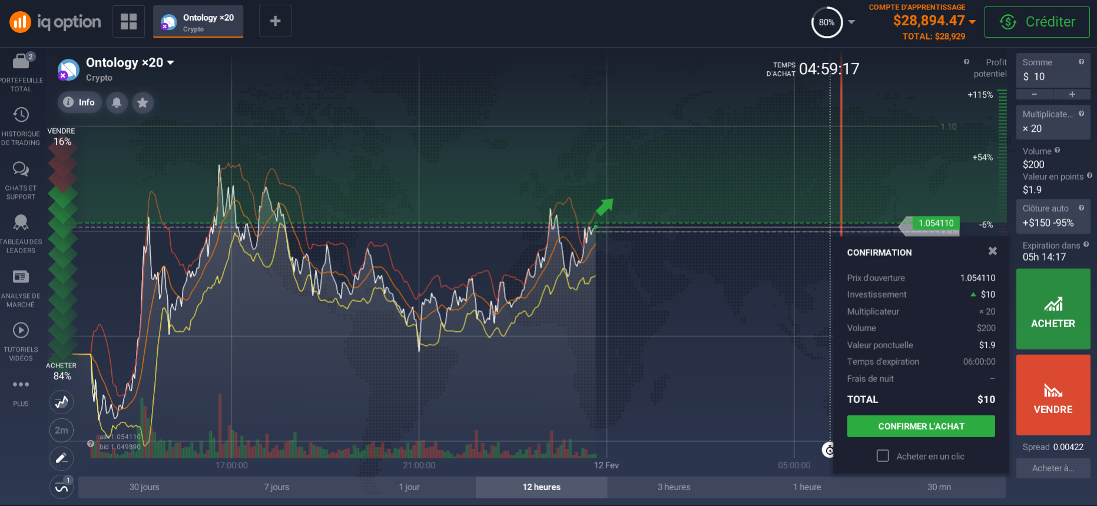
Task: Enable Acheter en un clic checkbox
Action: (x=883, y=456)
